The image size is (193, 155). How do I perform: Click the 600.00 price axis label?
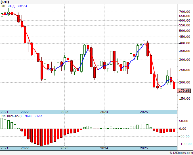pyautogui.click(x=184, y=20)
